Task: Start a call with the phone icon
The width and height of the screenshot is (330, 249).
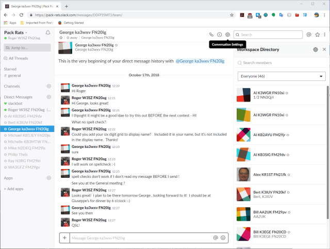Action: point(211,35)
